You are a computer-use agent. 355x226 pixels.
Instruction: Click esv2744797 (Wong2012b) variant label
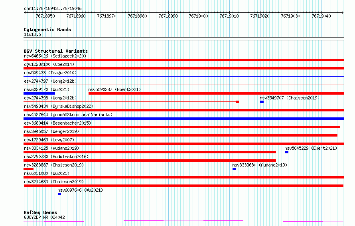50,81
